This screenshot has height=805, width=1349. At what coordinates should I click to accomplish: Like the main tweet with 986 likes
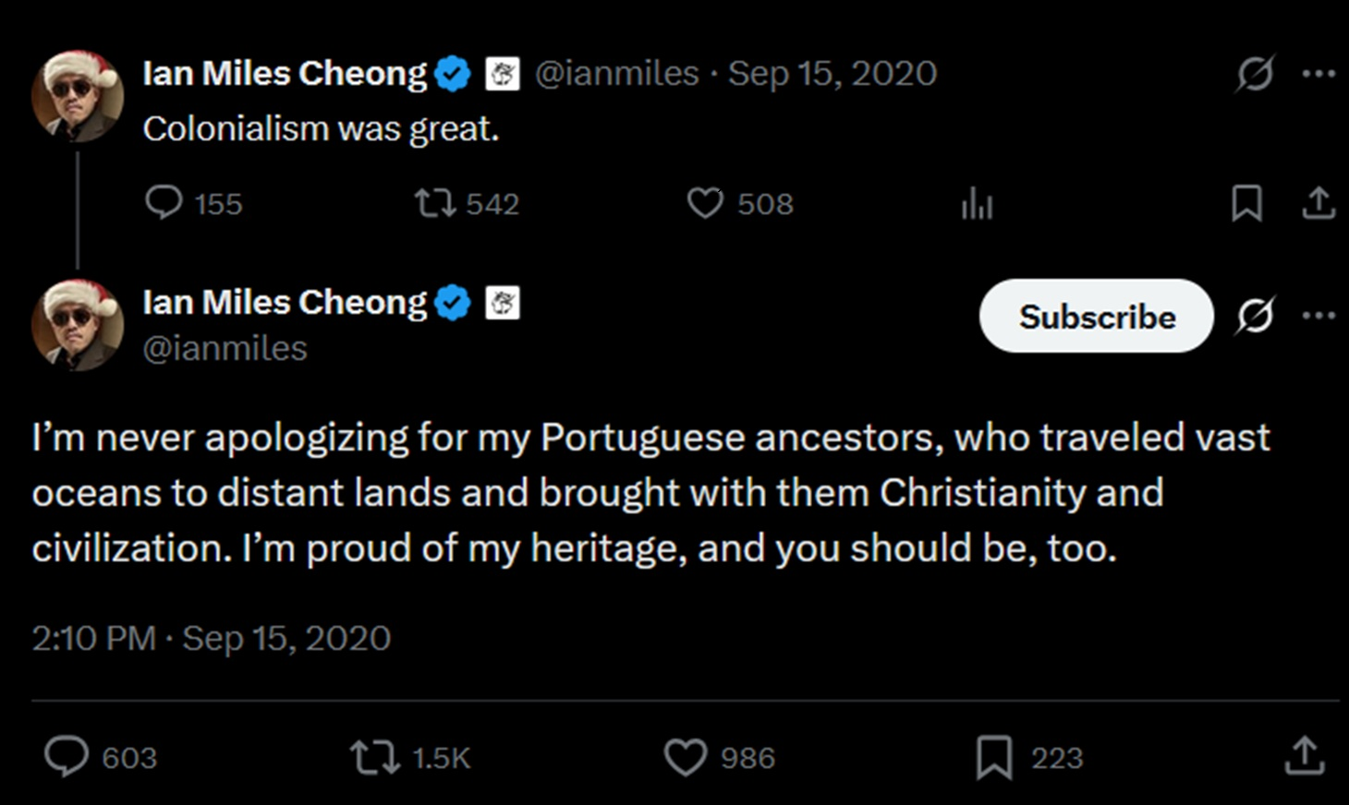pyautogui.click(x=686, y=758)
